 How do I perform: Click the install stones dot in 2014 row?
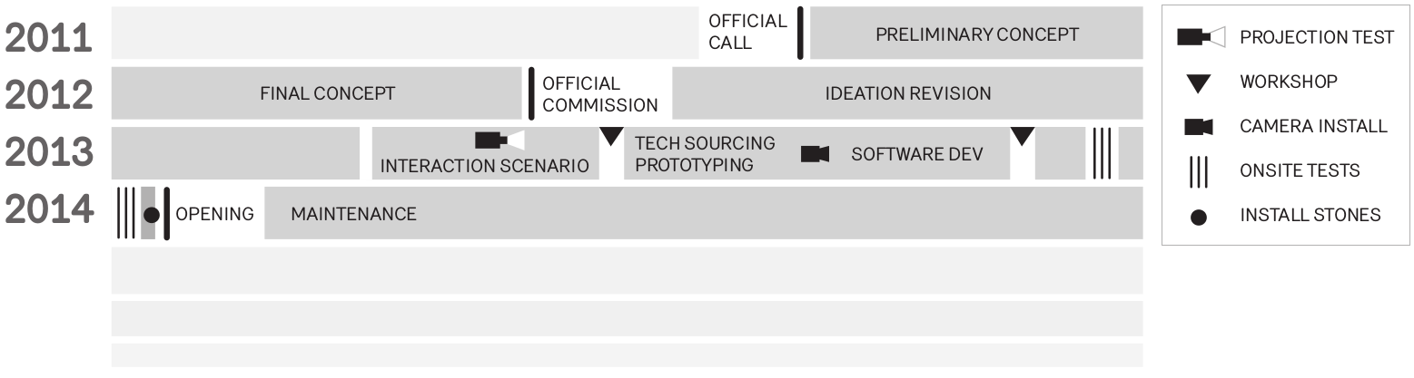tap(152, 215)
